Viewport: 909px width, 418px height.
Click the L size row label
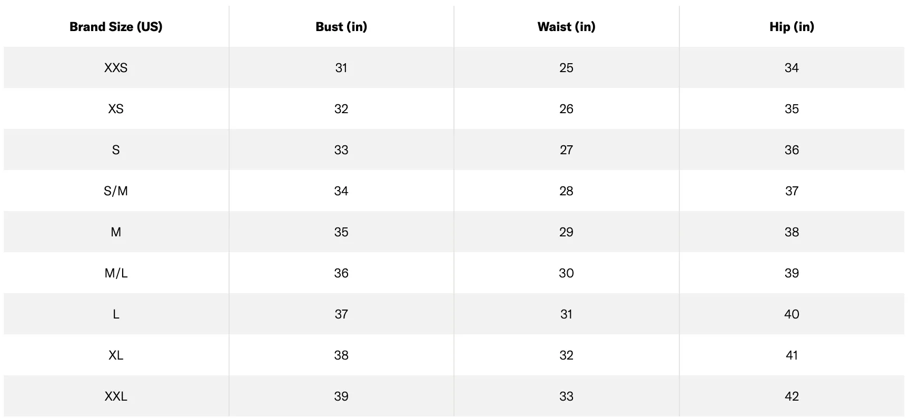[116, 314]
